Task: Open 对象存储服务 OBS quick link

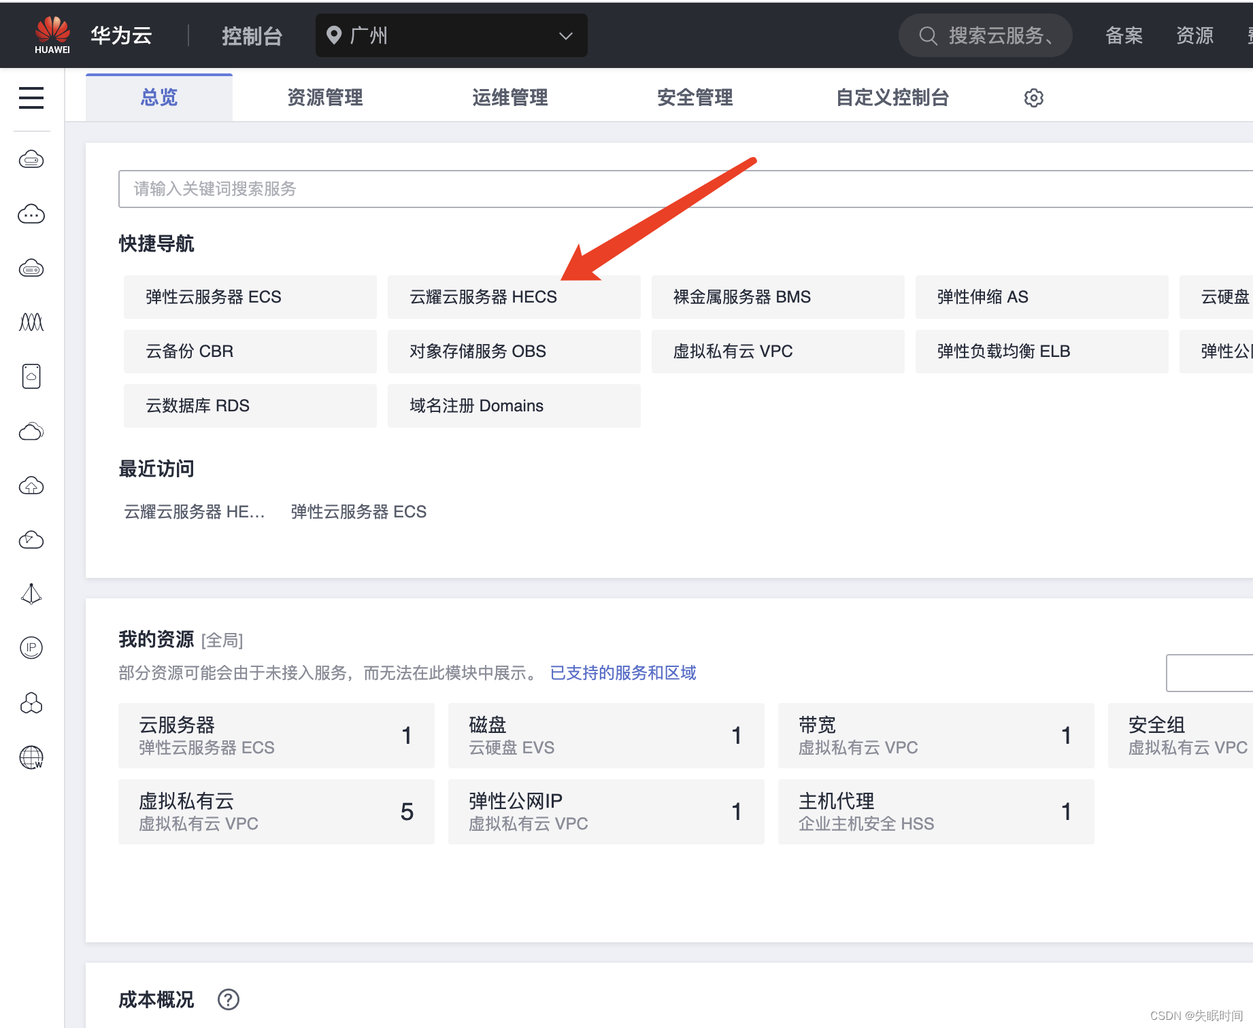Action: point(514,352)
